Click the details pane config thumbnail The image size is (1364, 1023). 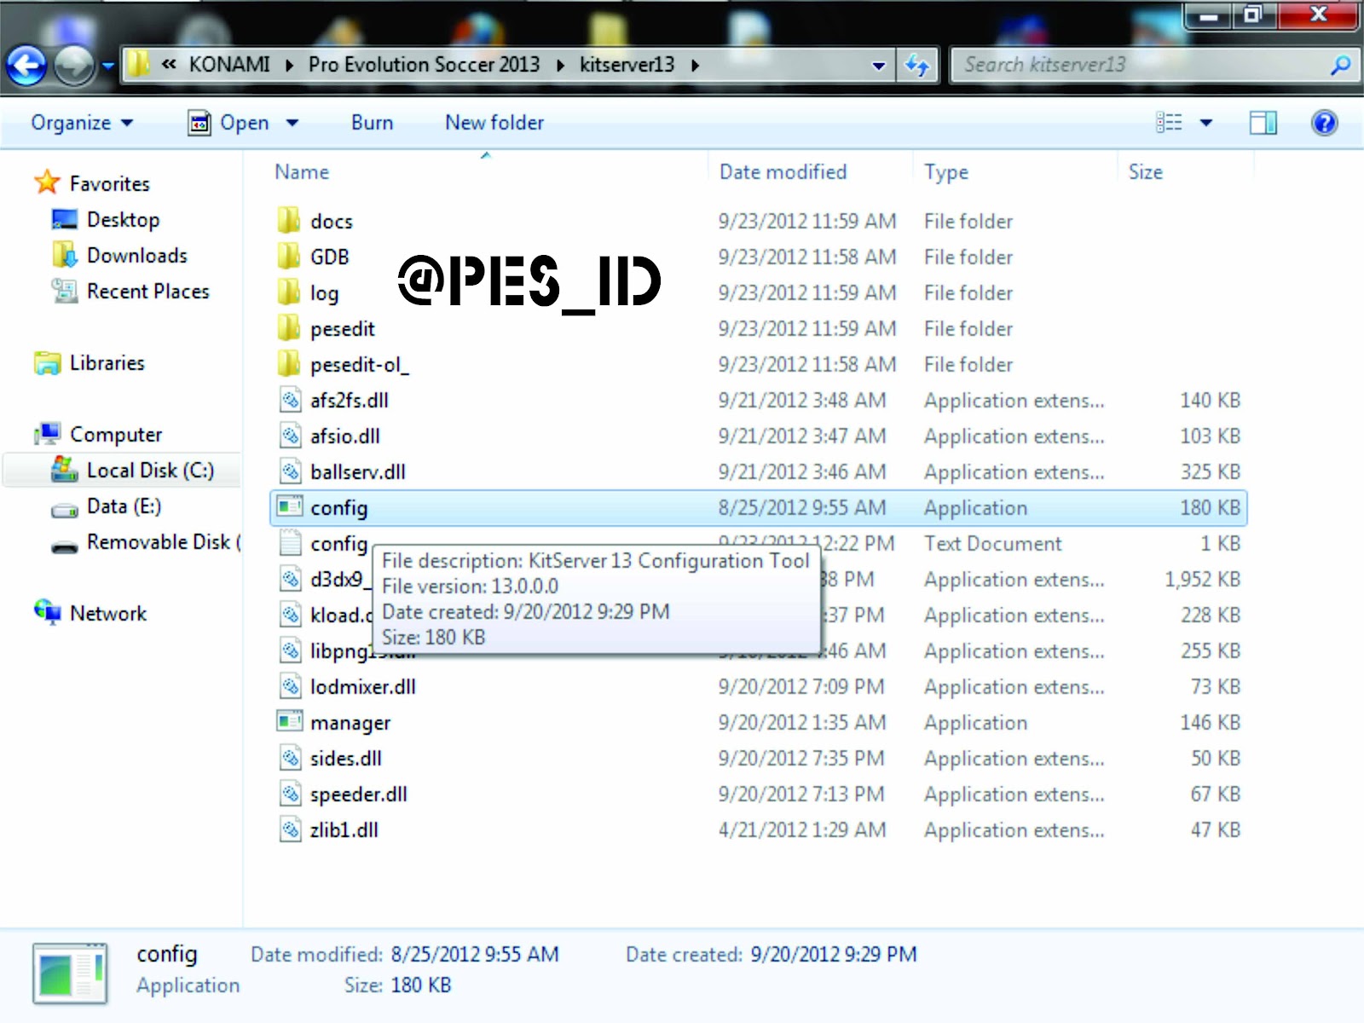70,974
